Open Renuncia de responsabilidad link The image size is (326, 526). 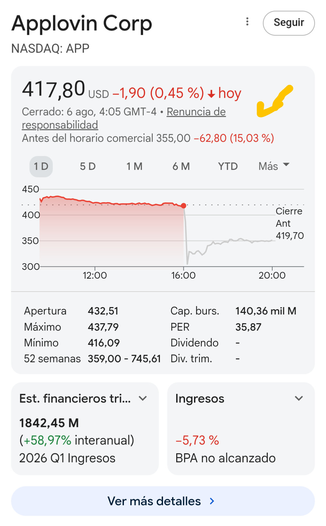pos(124,118)
